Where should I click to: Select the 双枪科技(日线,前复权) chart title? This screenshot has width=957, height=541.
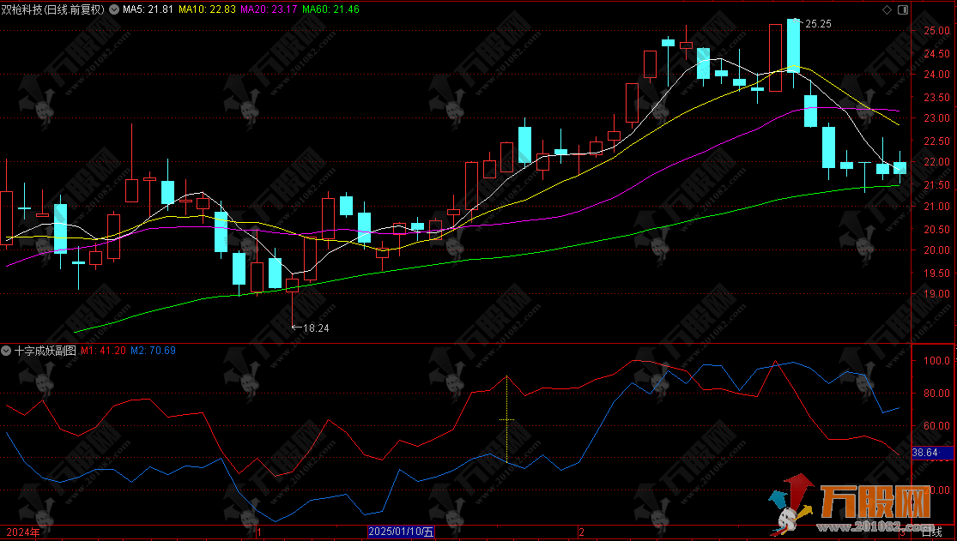[53, 9]
